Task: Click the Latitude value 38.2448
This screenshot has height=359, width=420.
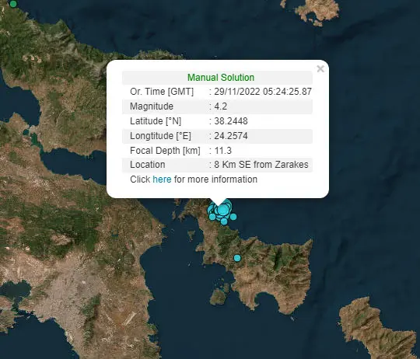Action: (x=231, y=121)
